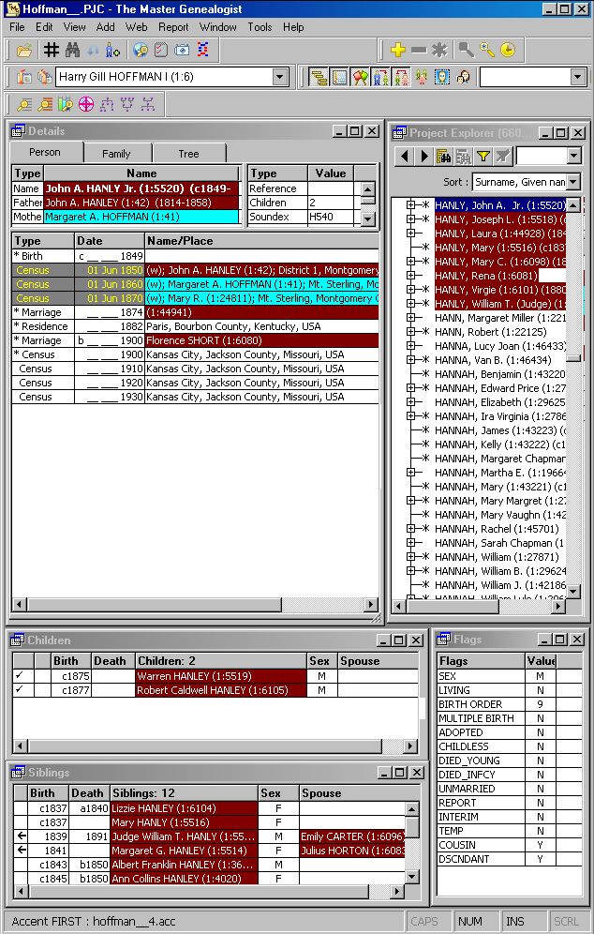Open the empty layout dropdown on toolbar
The image size is (594, 934).
coord(577,77)
